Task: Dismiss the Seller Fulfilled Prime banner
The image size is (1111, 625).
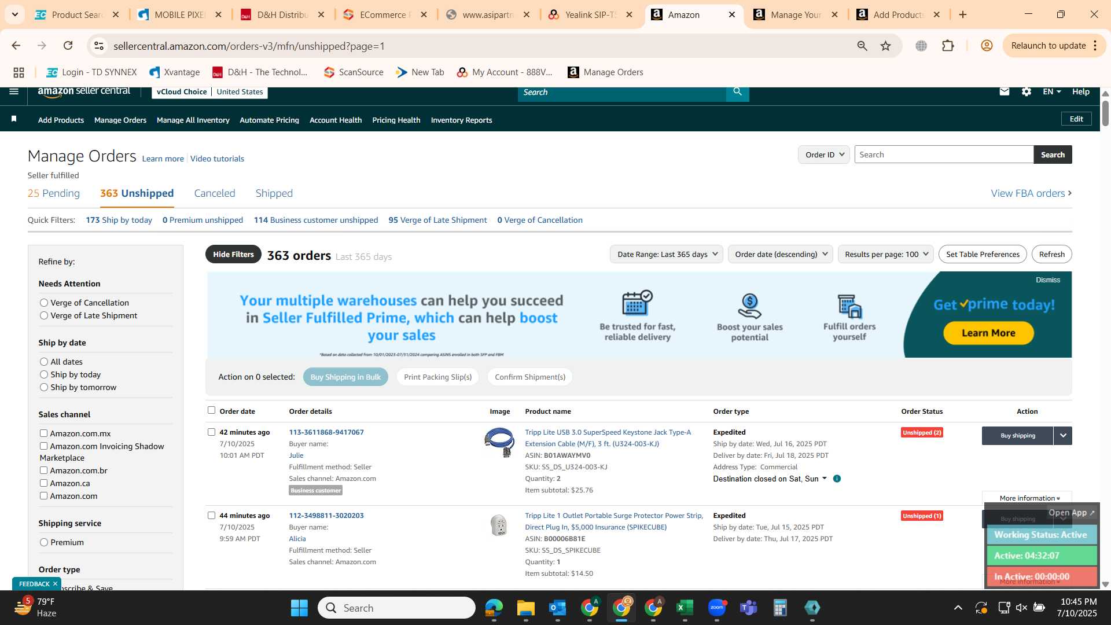Action: click(1048, 280)
